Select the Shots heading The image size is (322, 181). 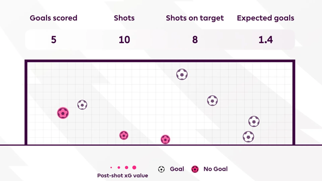point(124,18)
